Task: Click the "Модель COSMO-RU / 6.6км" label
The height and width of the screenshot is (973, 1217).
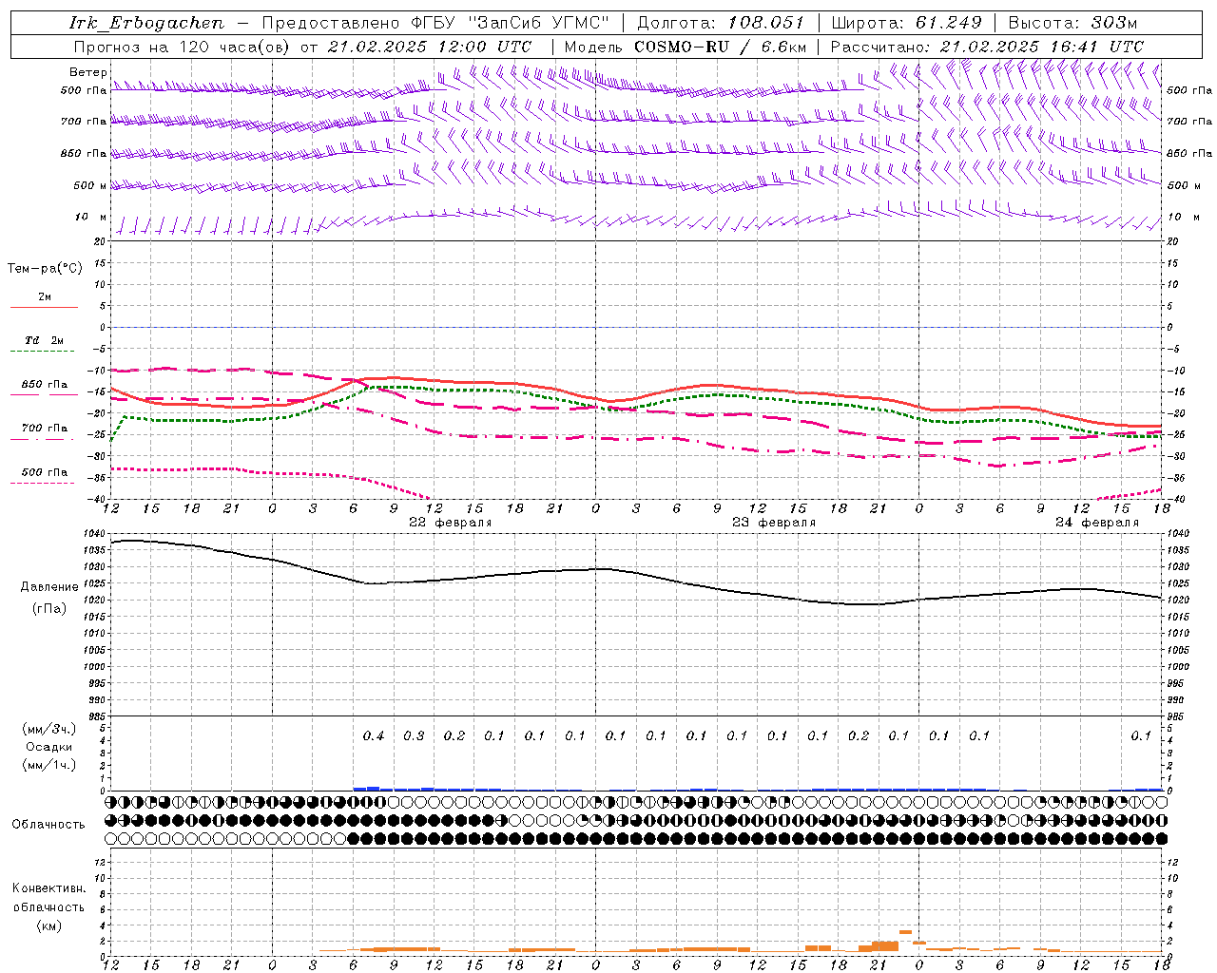Action: tap(686, 47)
